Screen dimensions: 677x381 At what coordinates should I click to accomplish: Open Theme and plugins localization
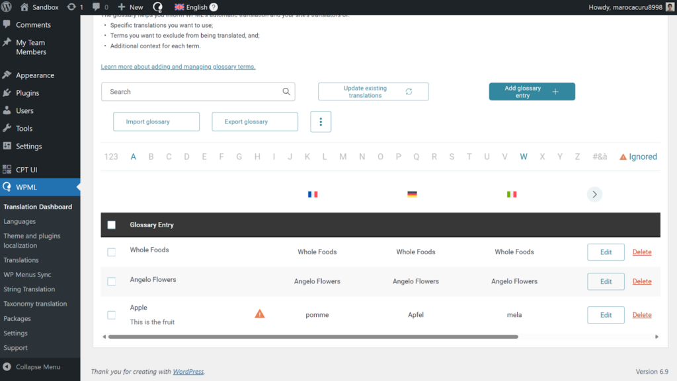[x=32, y=240]
